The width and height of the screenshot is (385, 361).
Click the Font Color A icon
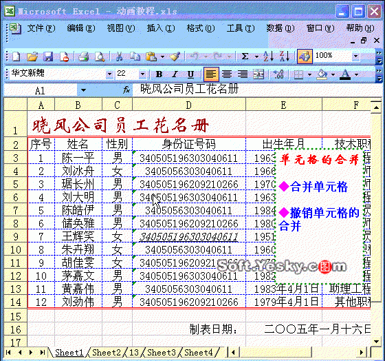coord(345,74)
